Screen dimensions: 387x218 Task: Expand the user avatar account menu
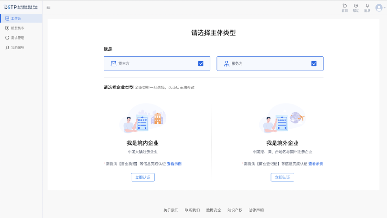point(379,8)
